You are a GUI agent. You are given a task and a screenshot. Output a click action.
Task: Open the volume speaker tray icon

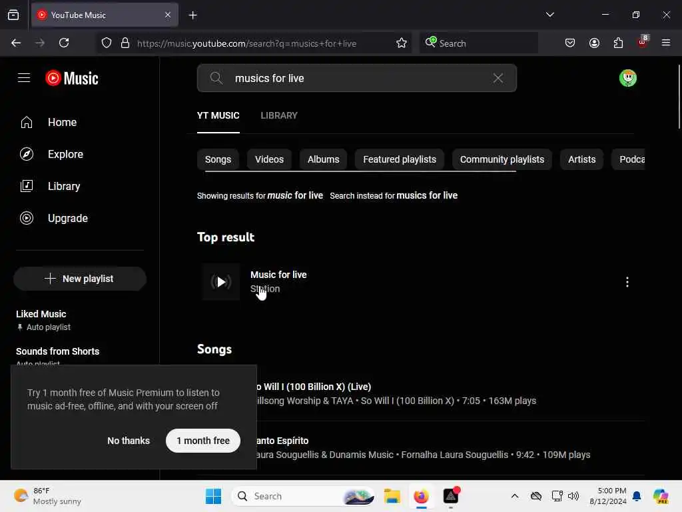[573, 496]
